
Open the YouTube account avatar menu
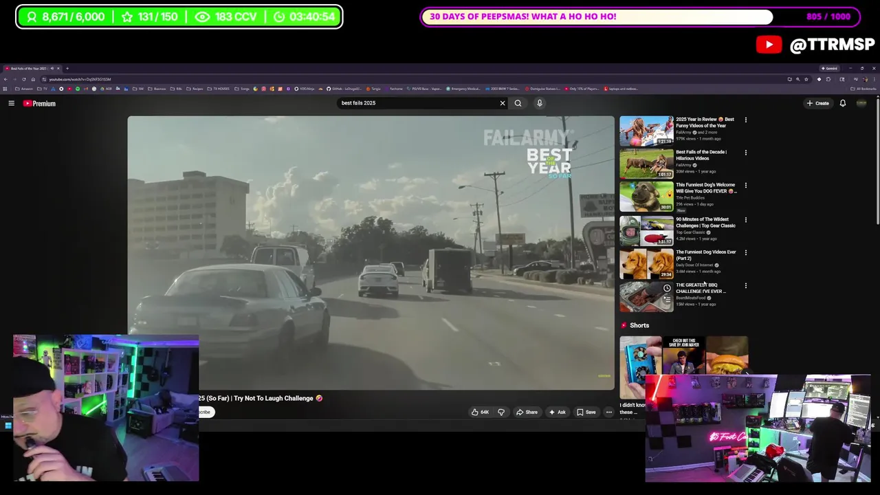861,103
